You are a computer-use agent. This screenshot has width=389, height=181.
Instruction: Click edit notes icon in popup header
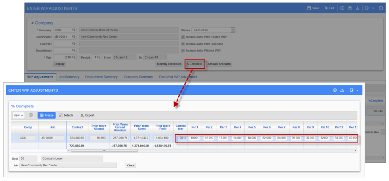click(x=352, y=90)
